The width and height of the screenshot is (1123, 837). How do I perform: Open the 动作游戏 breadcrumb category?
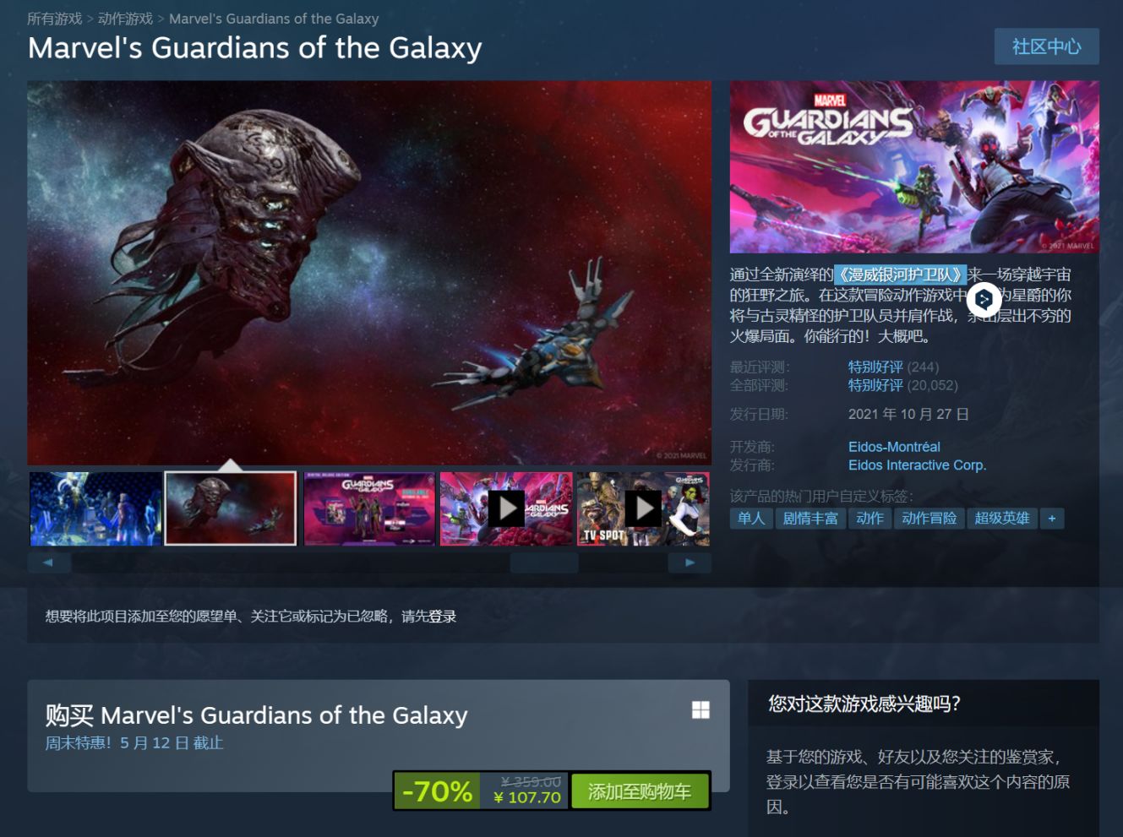pos(125,19)
